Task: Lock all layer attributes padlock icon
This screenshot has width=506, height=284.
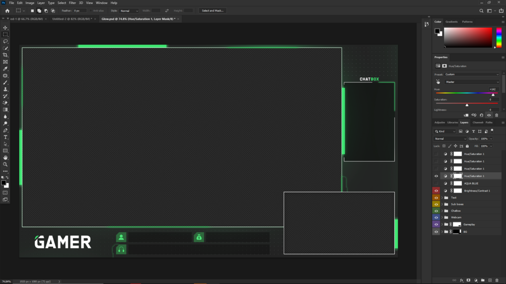Action: [x=467, y=146]
